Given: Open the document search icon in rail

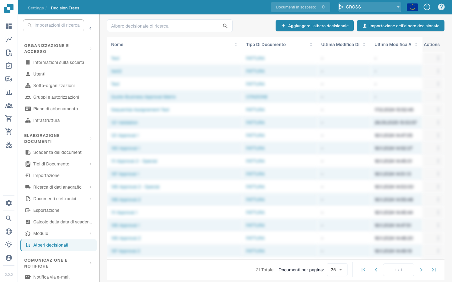Looking at the screenshot, I should [x=9, y=53].
